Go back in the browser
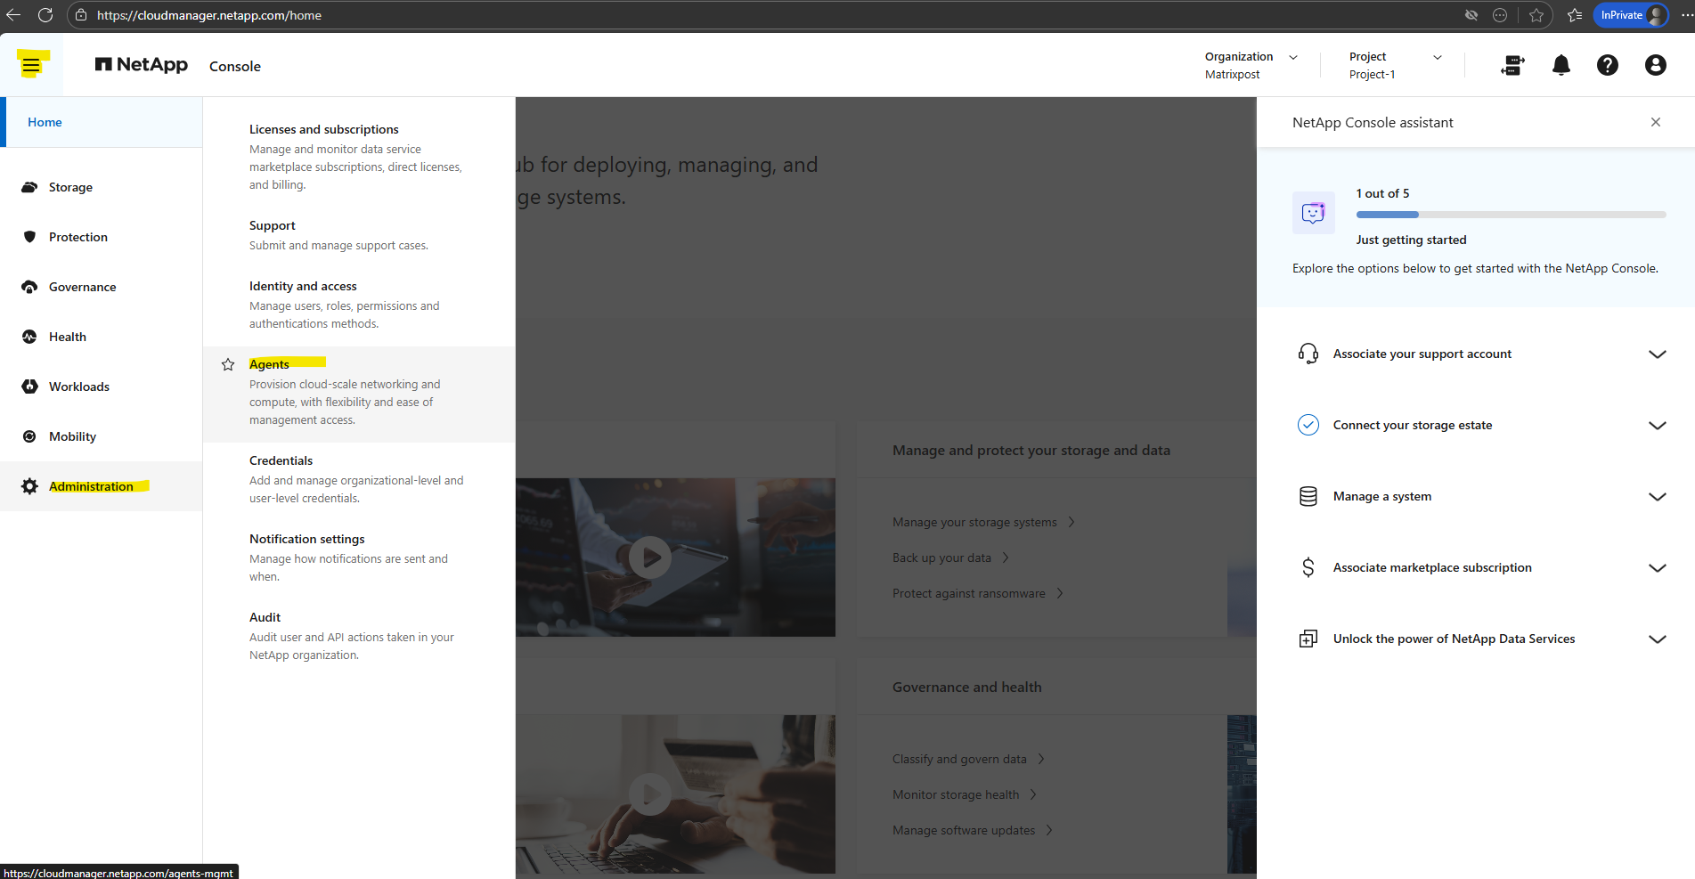Screen dimensions: 1695x879 13,15
